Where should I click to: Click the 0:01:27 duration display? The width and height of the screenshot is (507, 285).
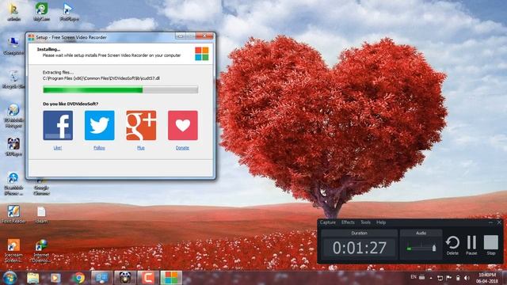coord(360,248)
